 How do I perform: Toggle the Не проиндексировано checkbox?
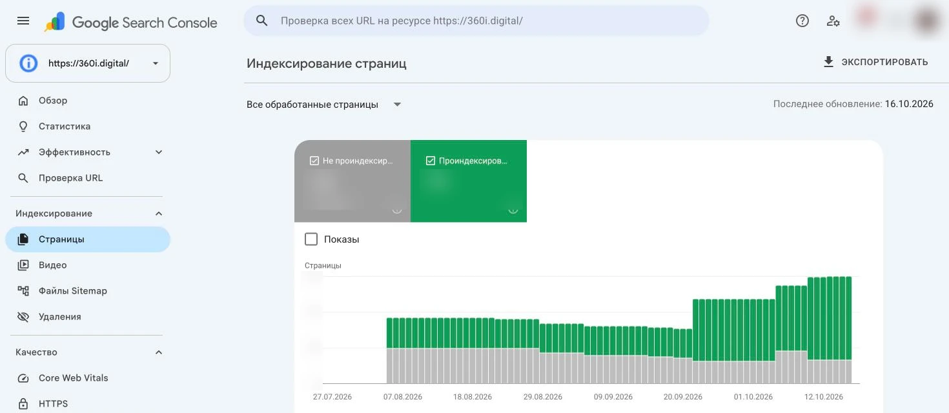click(x=314, y=161)
